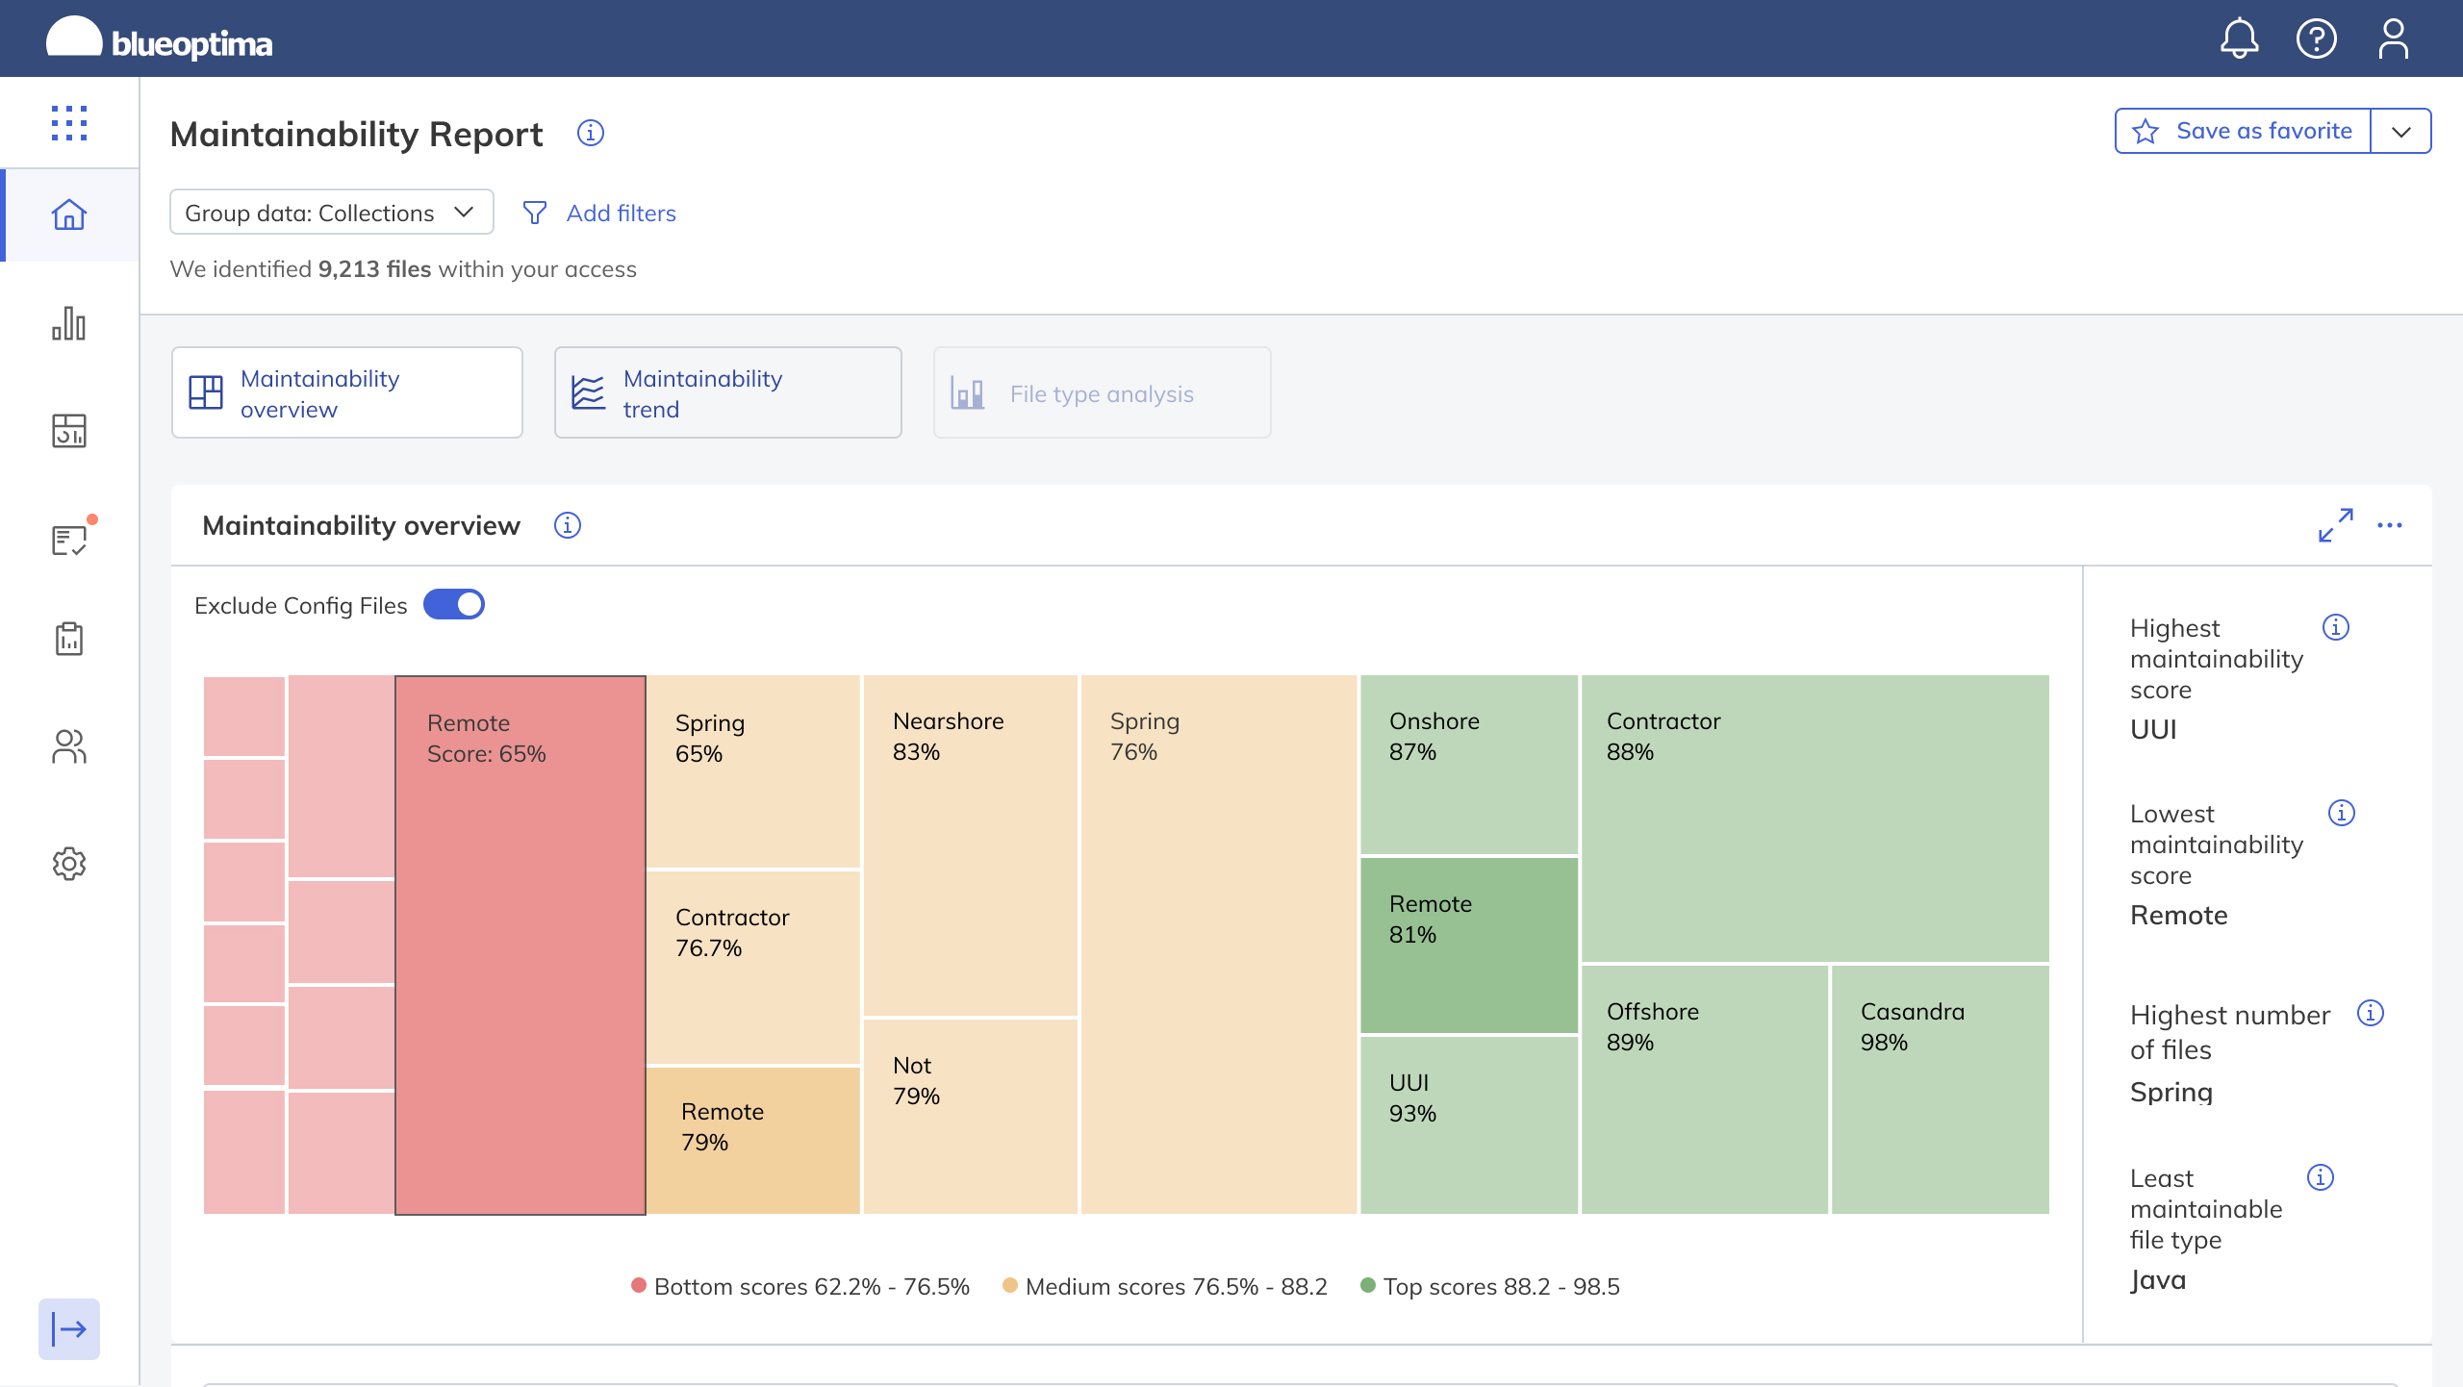The width and height of the screenshot is (2463, 1387).
Task: Click info icon for Least maintainable file type
Action: pos(2321,1177)
